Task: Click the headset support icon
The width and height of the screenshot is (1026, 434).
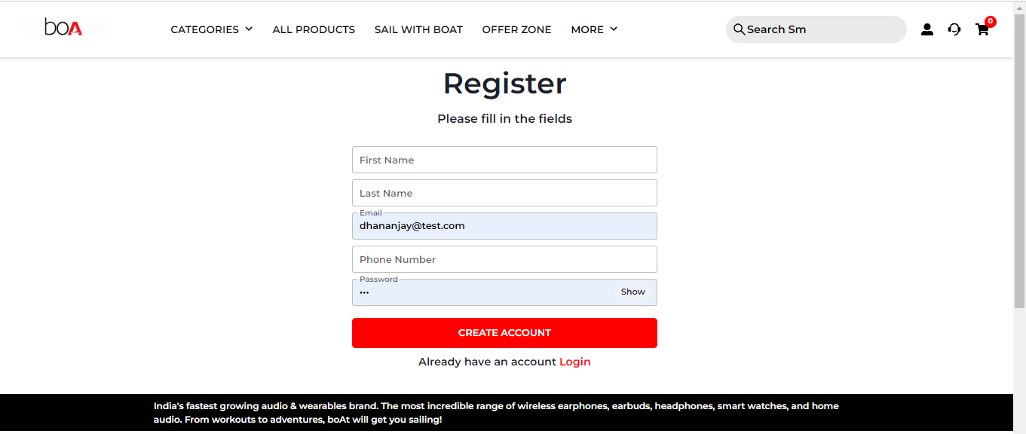Action: coord(954,29)
